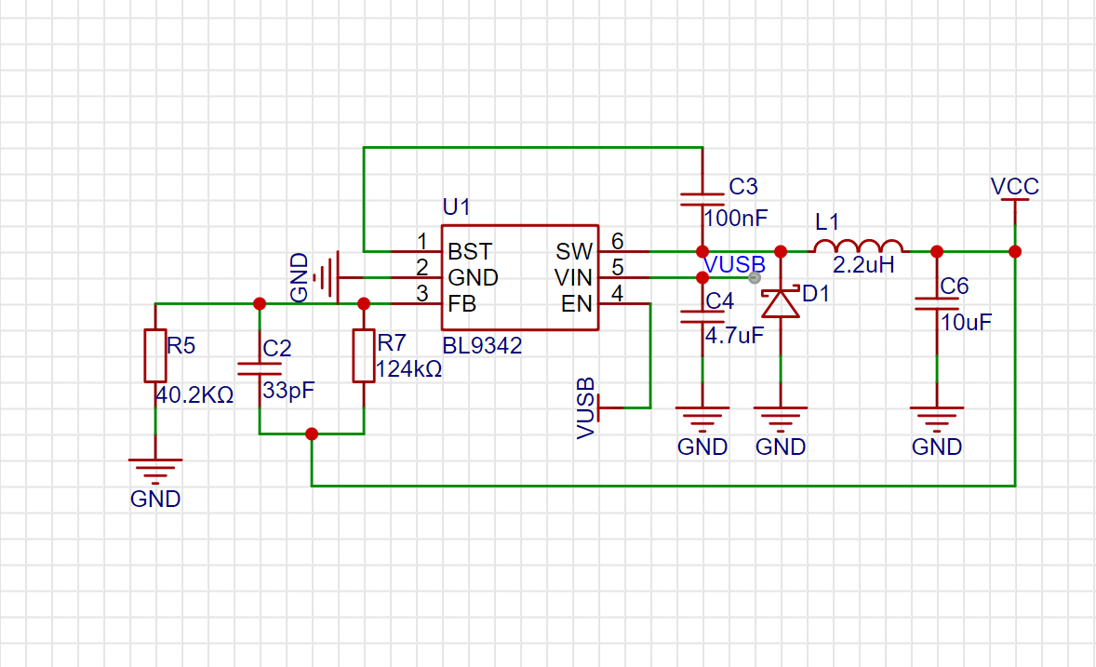Viewport: 1096px width, 667px height.
Task: Click pin number 1 on U1
Action: click(x=421, y=241)
